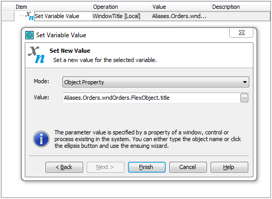The image size is (272, 199).
Task: Click the Finish button
Action: point(147,167)
